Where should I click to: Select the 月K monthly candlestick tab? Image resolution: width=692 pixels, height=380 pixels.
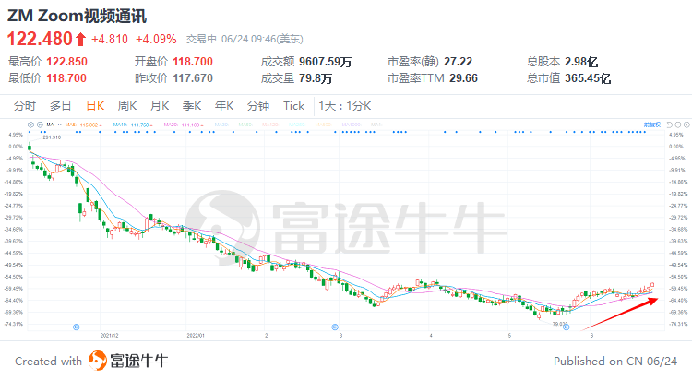click(x=160, y=106)
